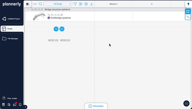Click the download arrow icon
192x109 pixels.
coord(91,4)
